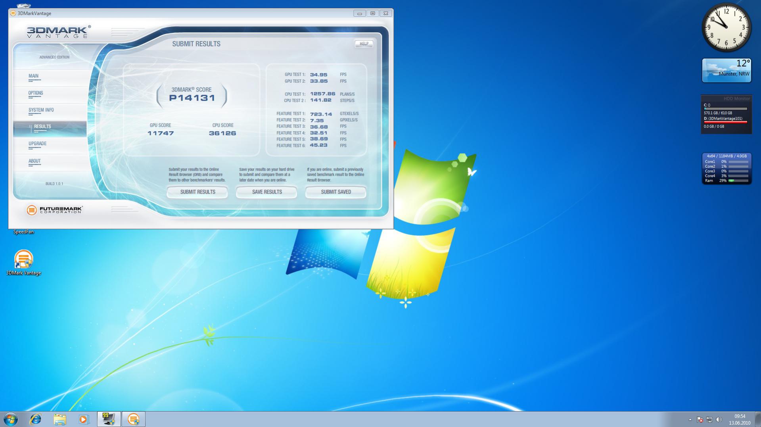Click Feature Test 3 value 36.68
Screen dimensions: 761x427
click(319, 127)
